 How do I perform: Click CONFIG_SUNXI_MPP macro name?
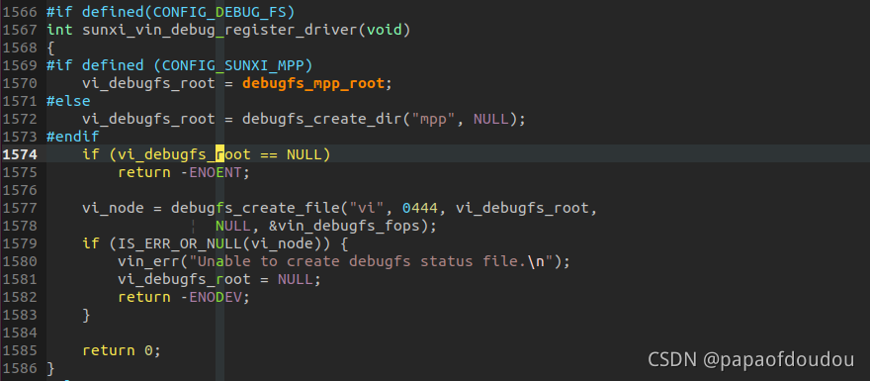[233, 65]
